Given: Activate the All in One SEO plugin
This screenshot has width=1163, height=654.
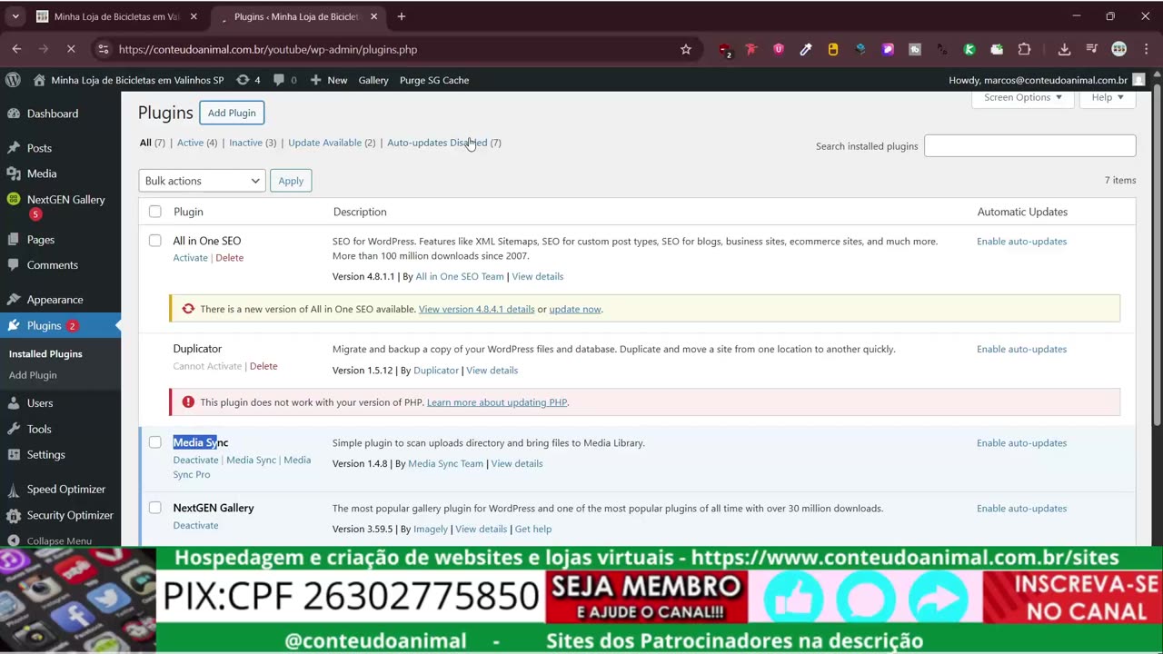Looking at the screenshot, I should (190, 258).
